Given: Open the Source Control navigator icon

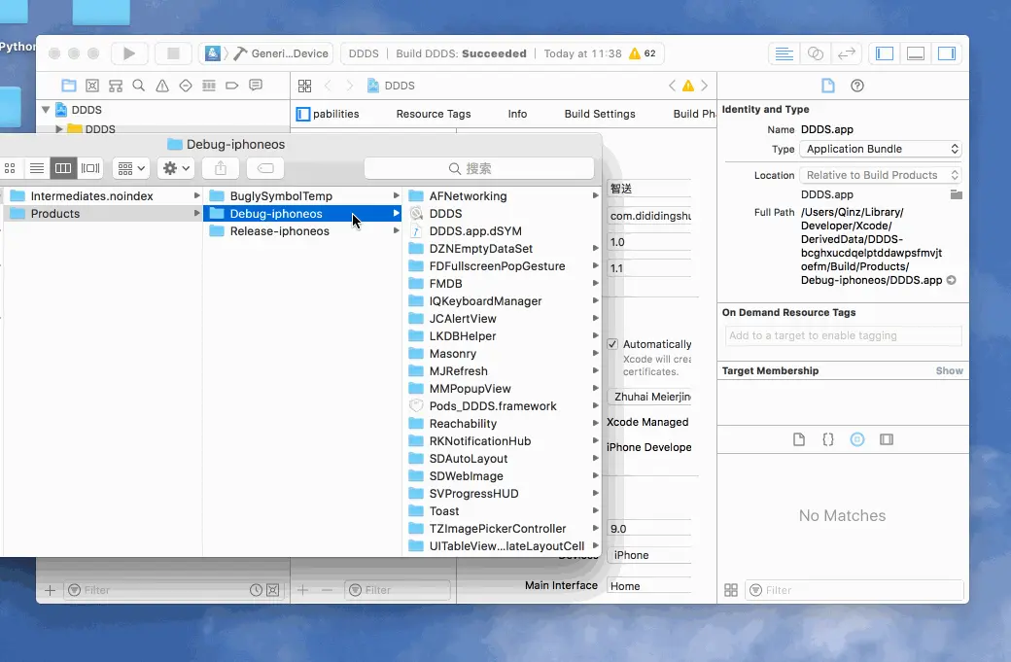Looking at the screenshot, I should tap(92, 86).
